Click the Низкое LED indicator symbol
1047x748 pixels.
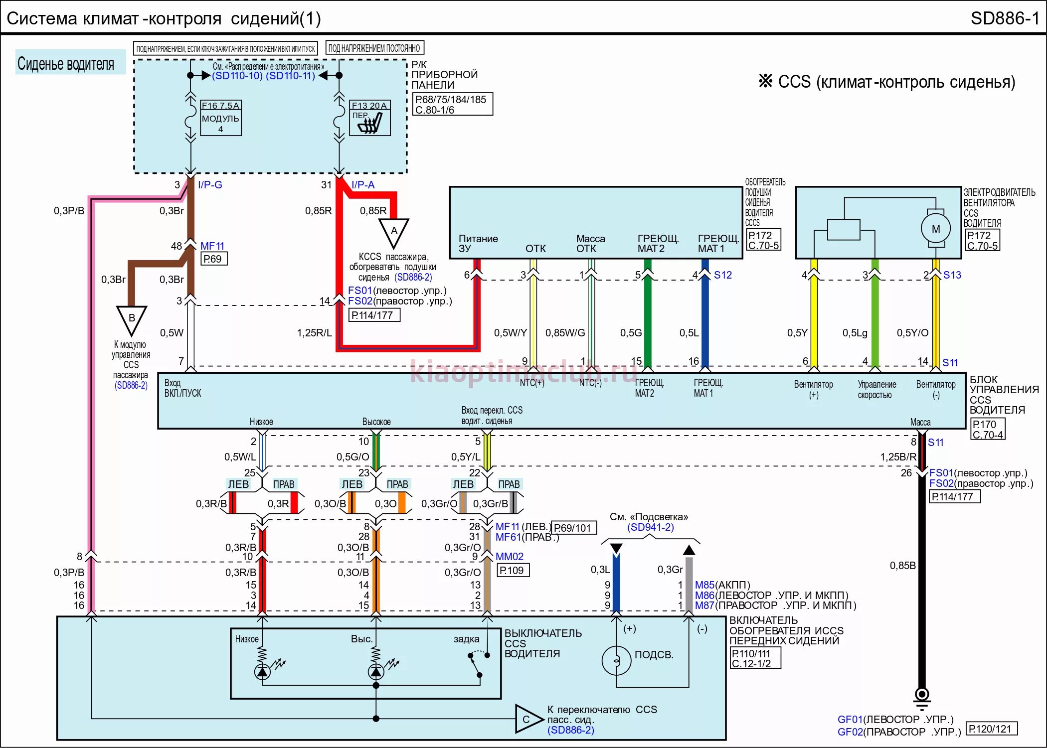[263, 672]
